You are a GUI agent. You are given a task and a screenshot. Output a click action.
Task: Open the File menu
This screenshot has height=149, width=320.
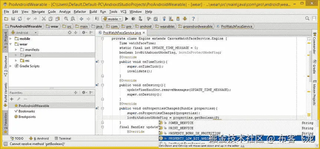click(x=6, y=11)
